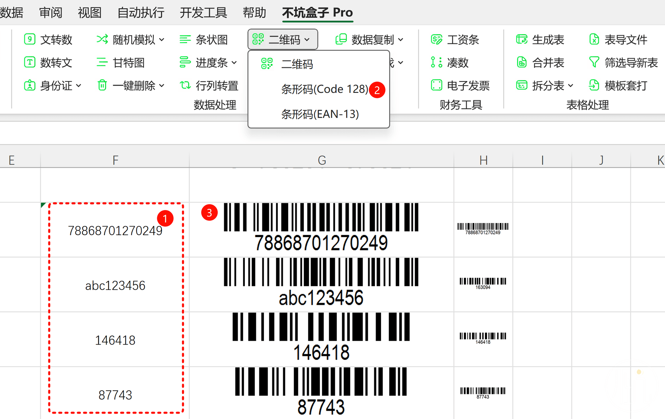Choose 条形码(EAN-13) menu item
This screenshot has width=665, height=419.
click(x=319, y=114)
